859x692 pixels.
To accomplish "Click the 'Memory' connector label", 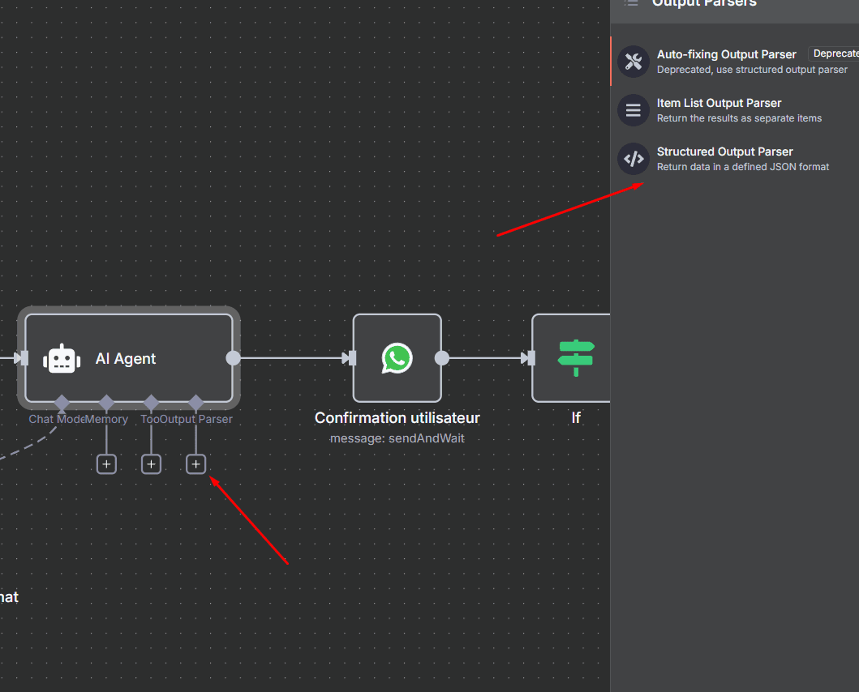I will pyautogui.click(x=106, y=420).
